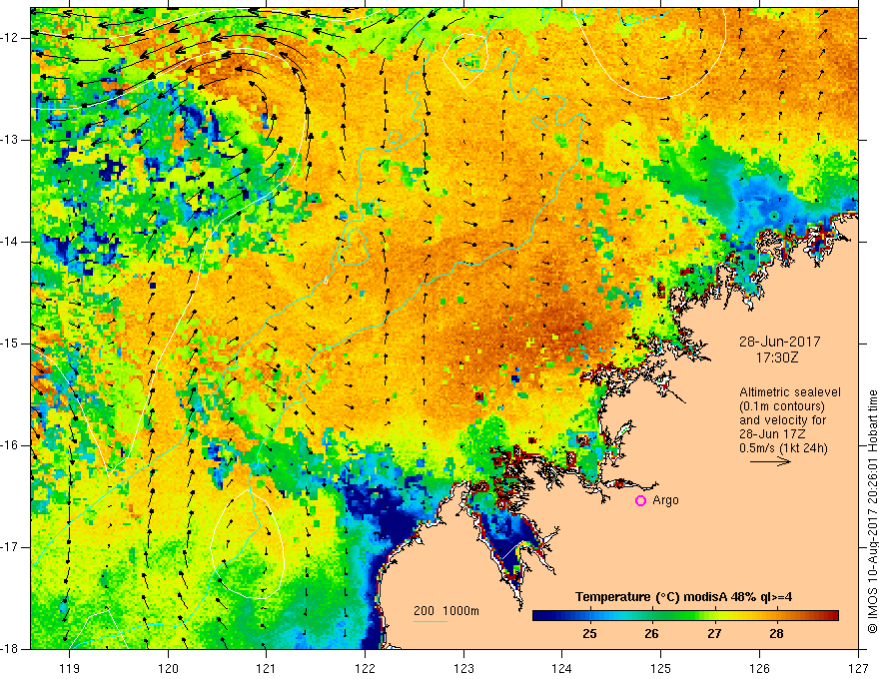The height and width of the screenshot is (679, 879).
Task: Click the '(0.1m contours)' legend line
Action: 782,406
